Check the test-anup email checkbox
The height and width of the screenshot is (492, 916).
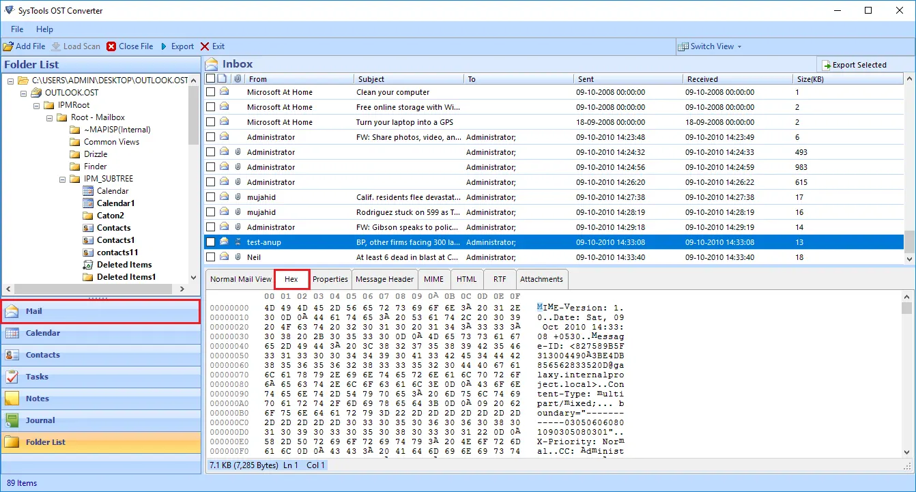point(211,242)
